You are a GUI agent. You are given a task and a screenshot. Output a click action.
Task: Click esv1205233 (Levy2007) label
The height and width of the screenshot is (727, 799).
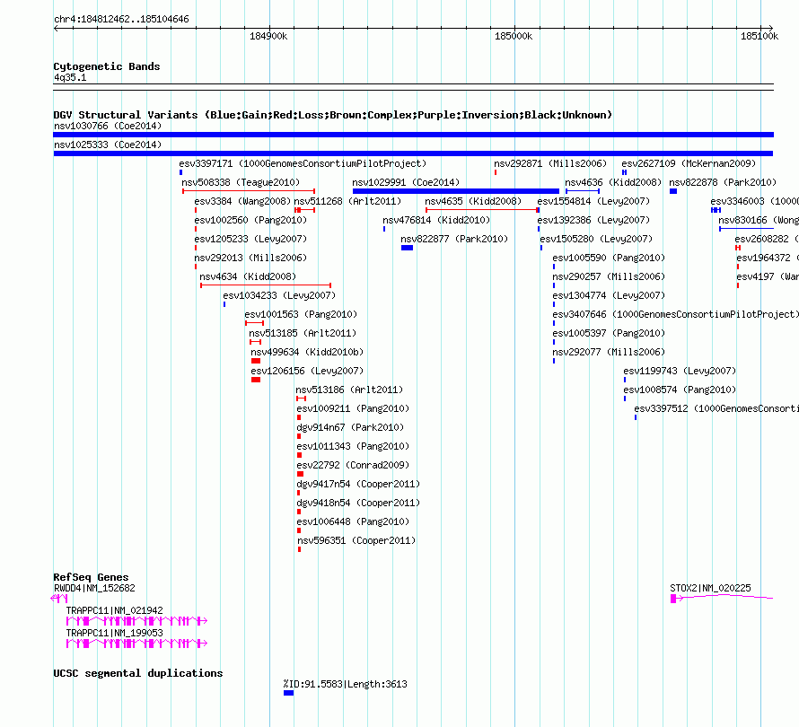pyautogui.click(x=250, y=239)
